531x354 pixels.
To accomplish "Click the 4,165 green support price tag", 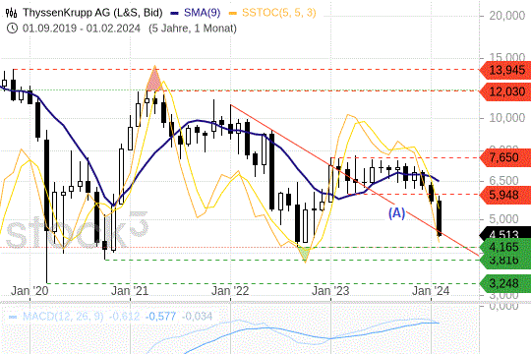I will click(x=505, y=247).
